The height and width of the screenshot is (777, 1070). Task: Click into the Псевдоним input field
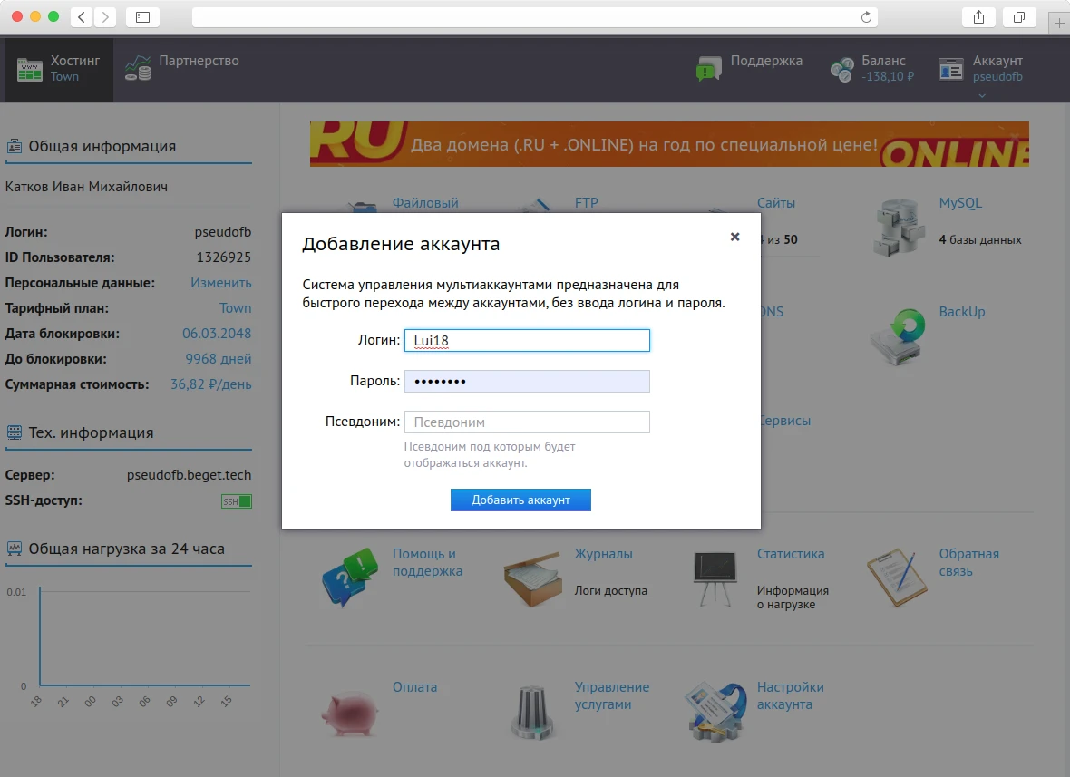527,422
